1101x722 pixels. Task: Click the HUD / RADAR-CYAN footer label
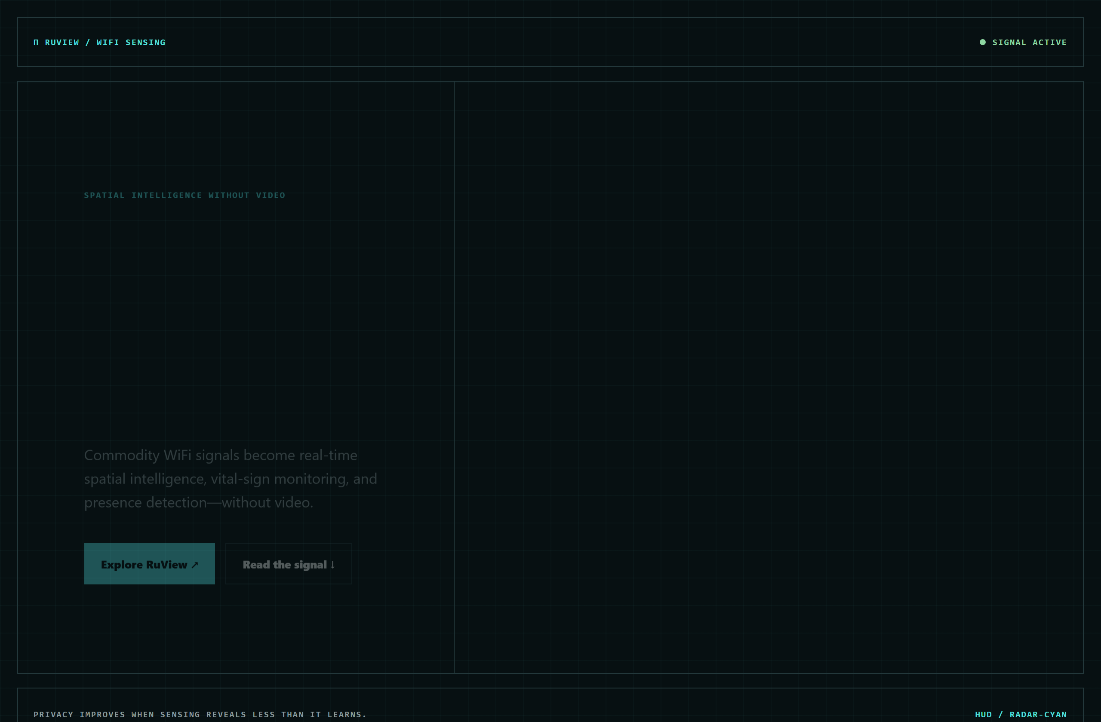coord(1021,715)
